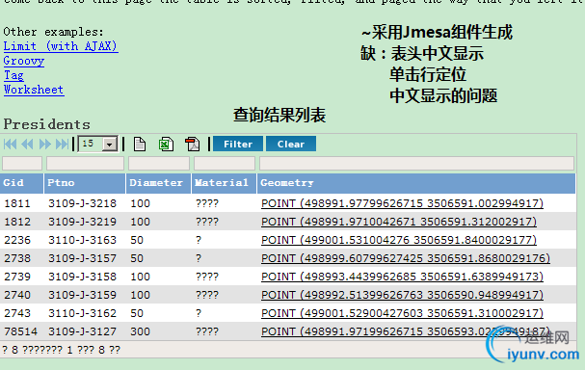Viewport: 585px width, 370px height.
Task: Open geometry link for Gid 2739
Action: coord(402,277)
